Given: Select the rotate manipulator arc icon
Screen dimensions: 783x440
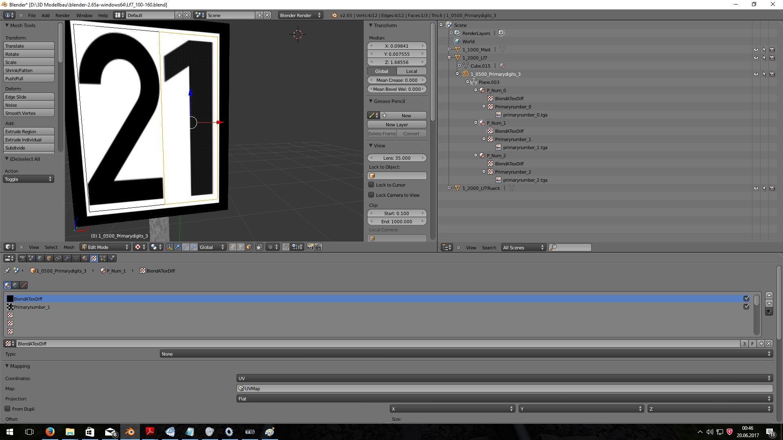Looking at the screenshot, I should 186,247.
